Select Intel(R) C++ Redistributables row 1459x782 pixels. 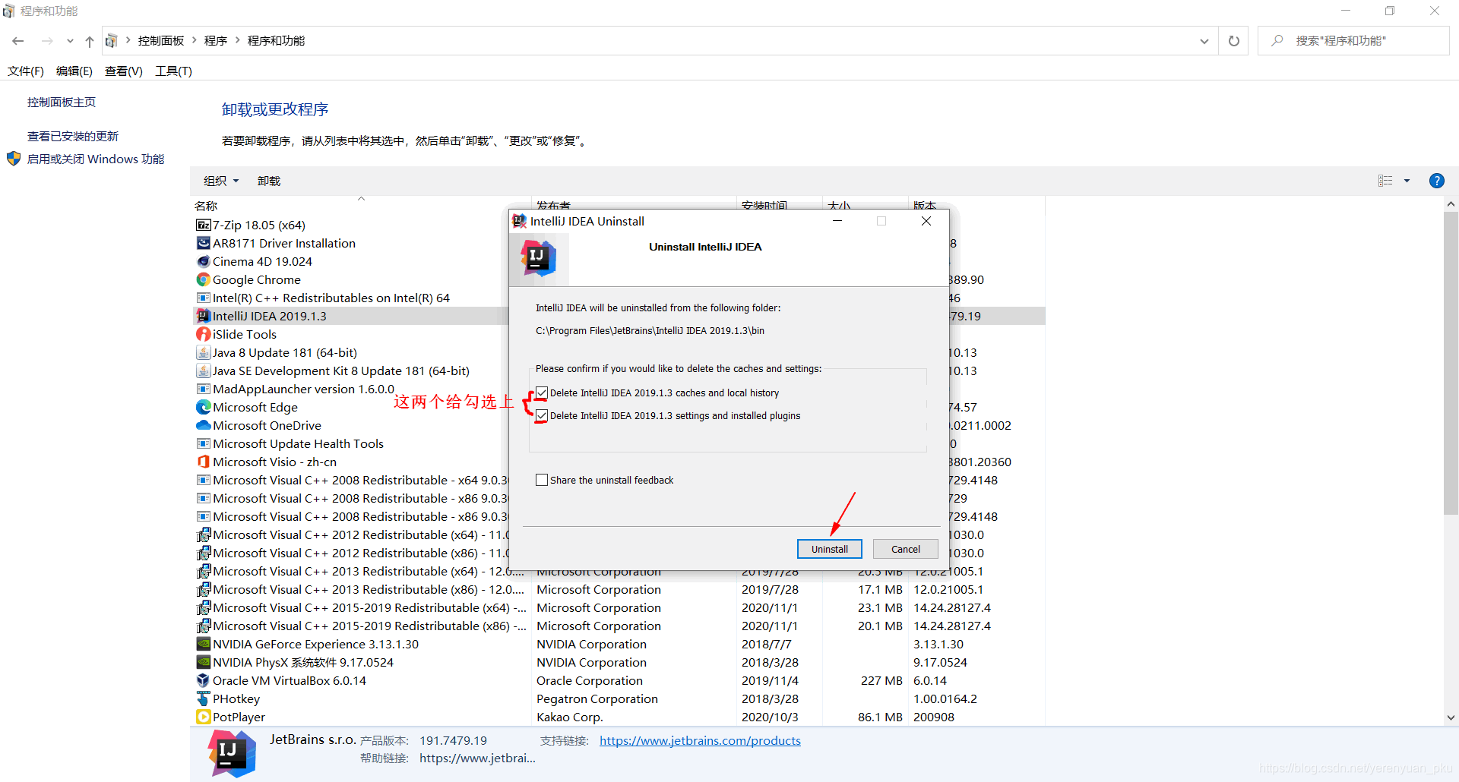(x=351, y=298)
